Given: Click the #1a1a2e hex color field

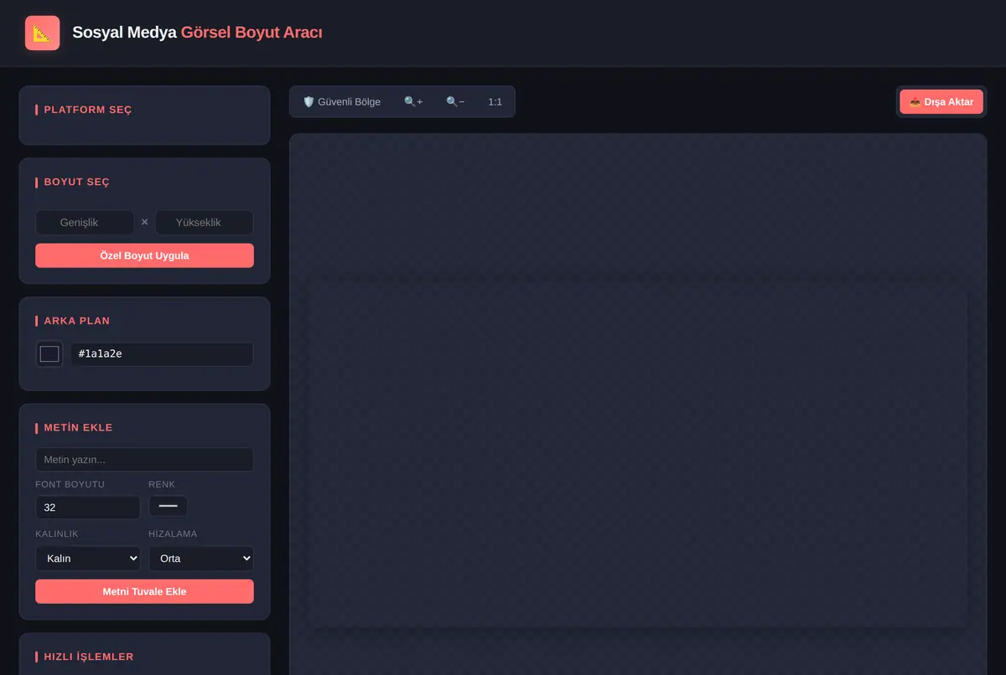Looking at the screenshot, I should pyautogui.click(x=162, y=354).
